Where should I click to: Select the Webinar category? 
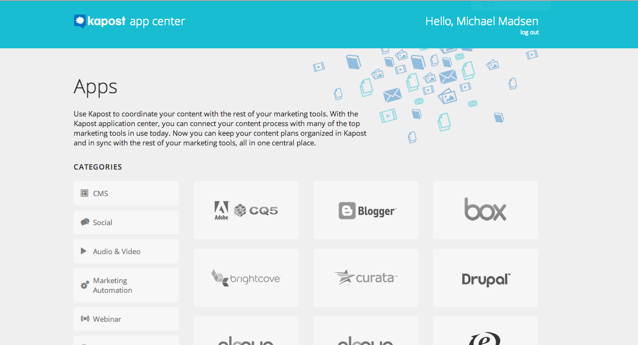126,319
